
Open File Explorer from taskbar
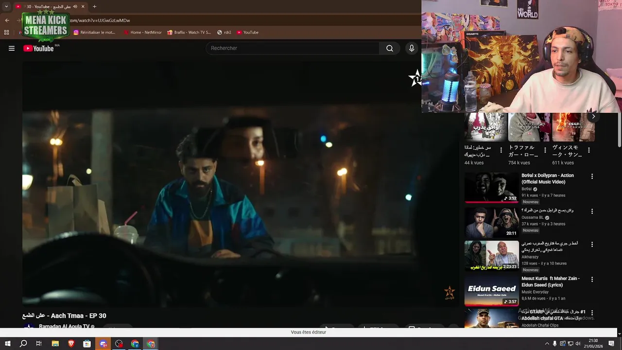55,344
